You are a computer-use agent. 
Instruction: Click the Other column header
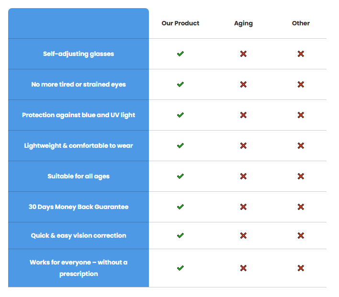(301, 23)
